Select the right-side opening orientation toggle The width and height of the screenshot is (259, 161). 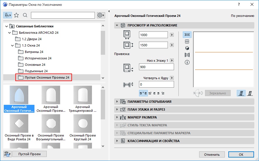click(x=250, y=93)
